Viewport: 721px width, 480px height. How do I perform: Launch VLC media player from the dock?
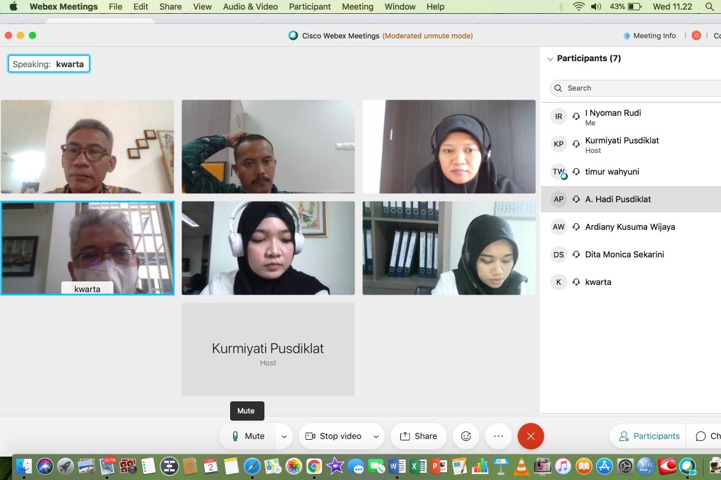pyautogui.click(x=522, y=466)
